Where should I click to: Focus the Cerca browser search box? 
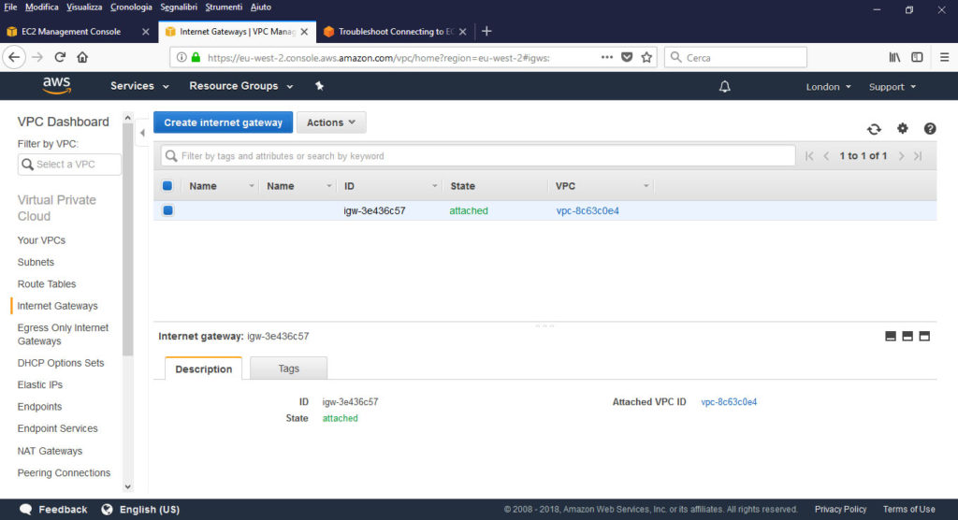pyautogui.click(x=735, y=57)
